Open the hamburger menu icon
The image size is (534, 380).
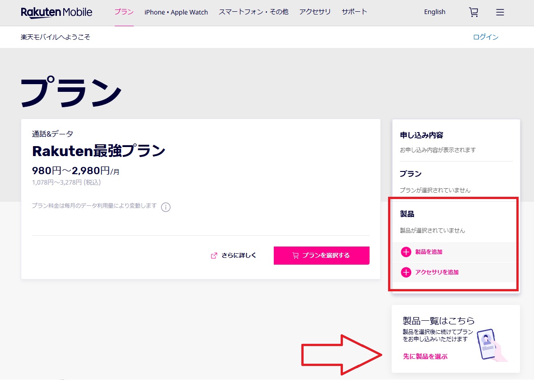500,12
